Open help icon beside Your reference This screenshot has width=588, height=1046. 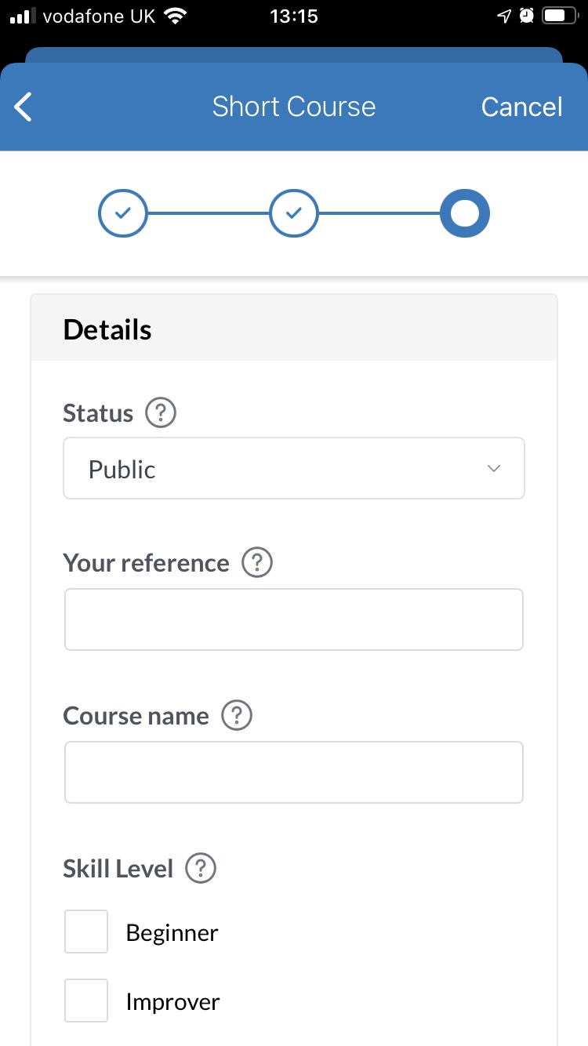point(257,563)
